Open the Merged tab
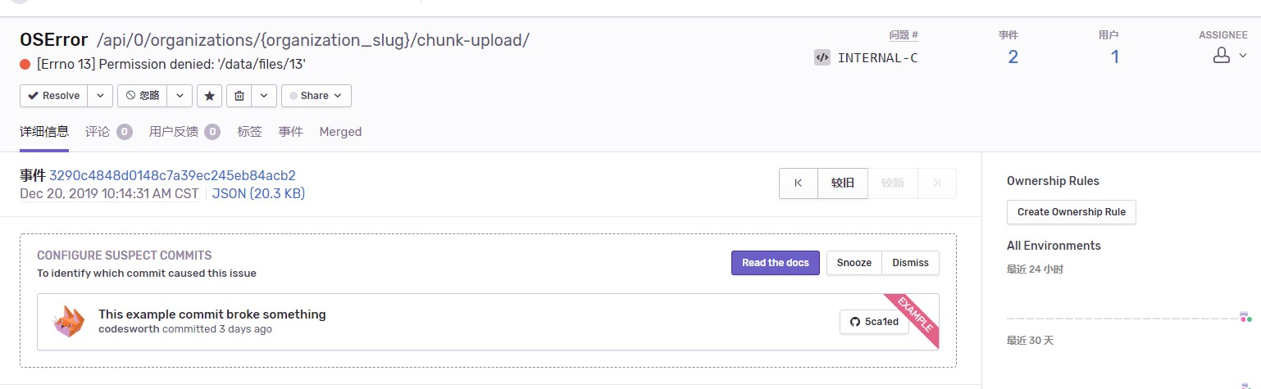Image resolution: width=1261 pixels, height=389 pixels. (340, 132)
